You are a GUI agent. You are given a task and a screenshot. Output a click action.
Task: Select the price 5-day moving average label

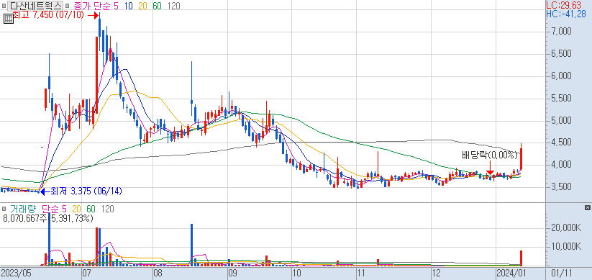[x=117, y=6]
